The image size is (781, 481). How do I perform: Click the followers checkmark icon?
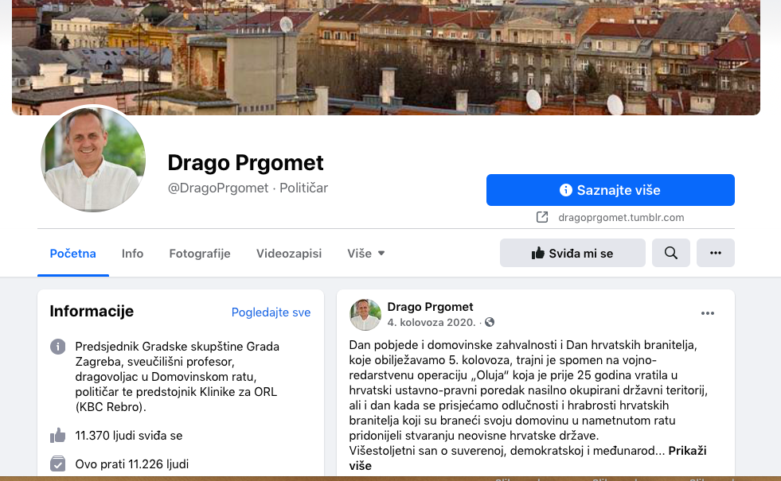58,464
